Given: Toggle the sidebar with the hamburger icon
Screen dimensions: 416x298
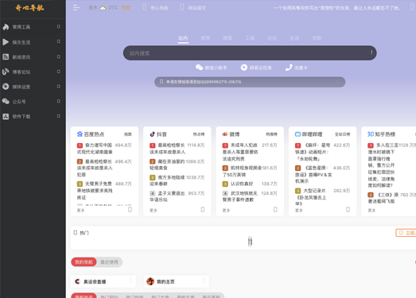Looking at the screenshot, I should [76, 8].
